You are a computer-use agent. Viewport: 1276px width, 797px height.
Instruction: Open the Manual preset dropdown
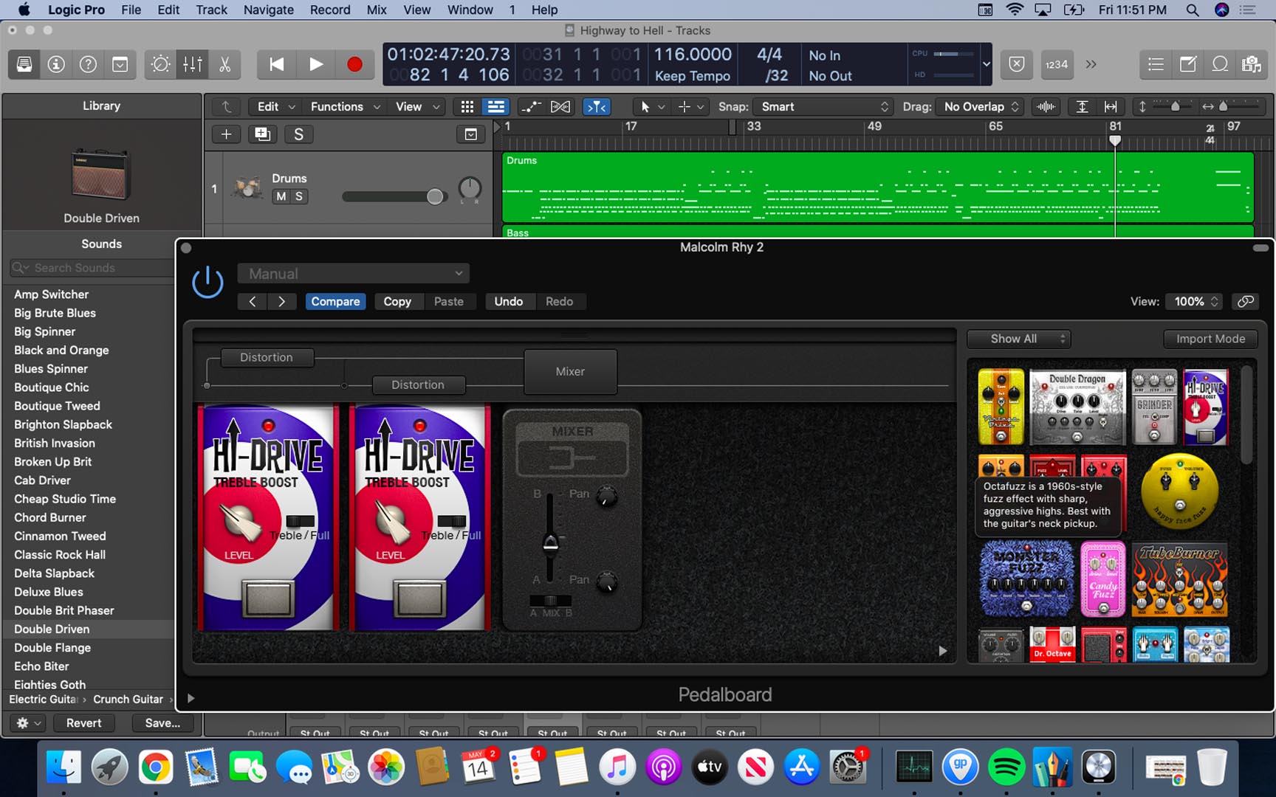[353, 274]
